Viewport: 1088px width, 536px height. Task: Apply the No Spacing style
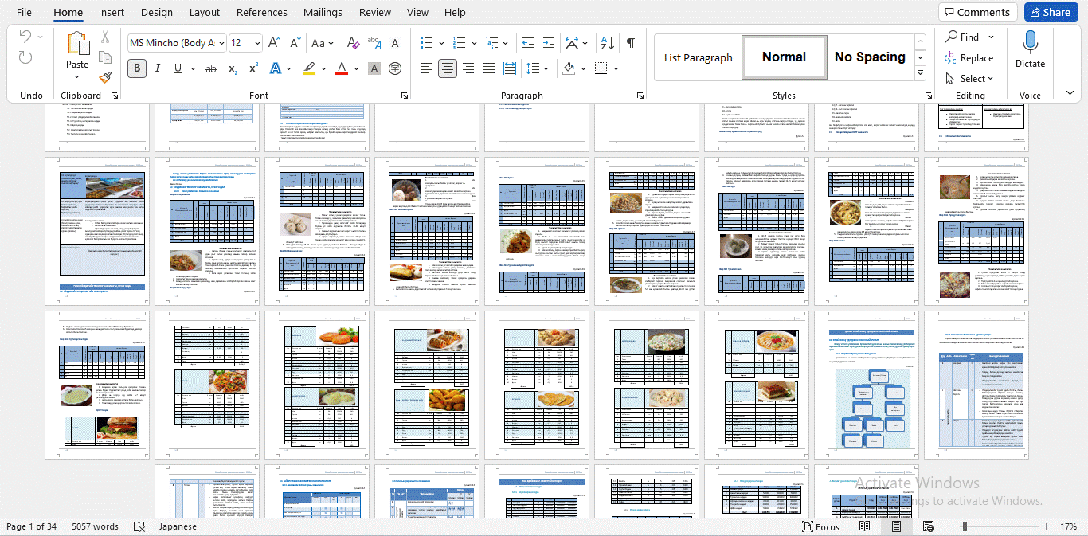pos(870,57)
